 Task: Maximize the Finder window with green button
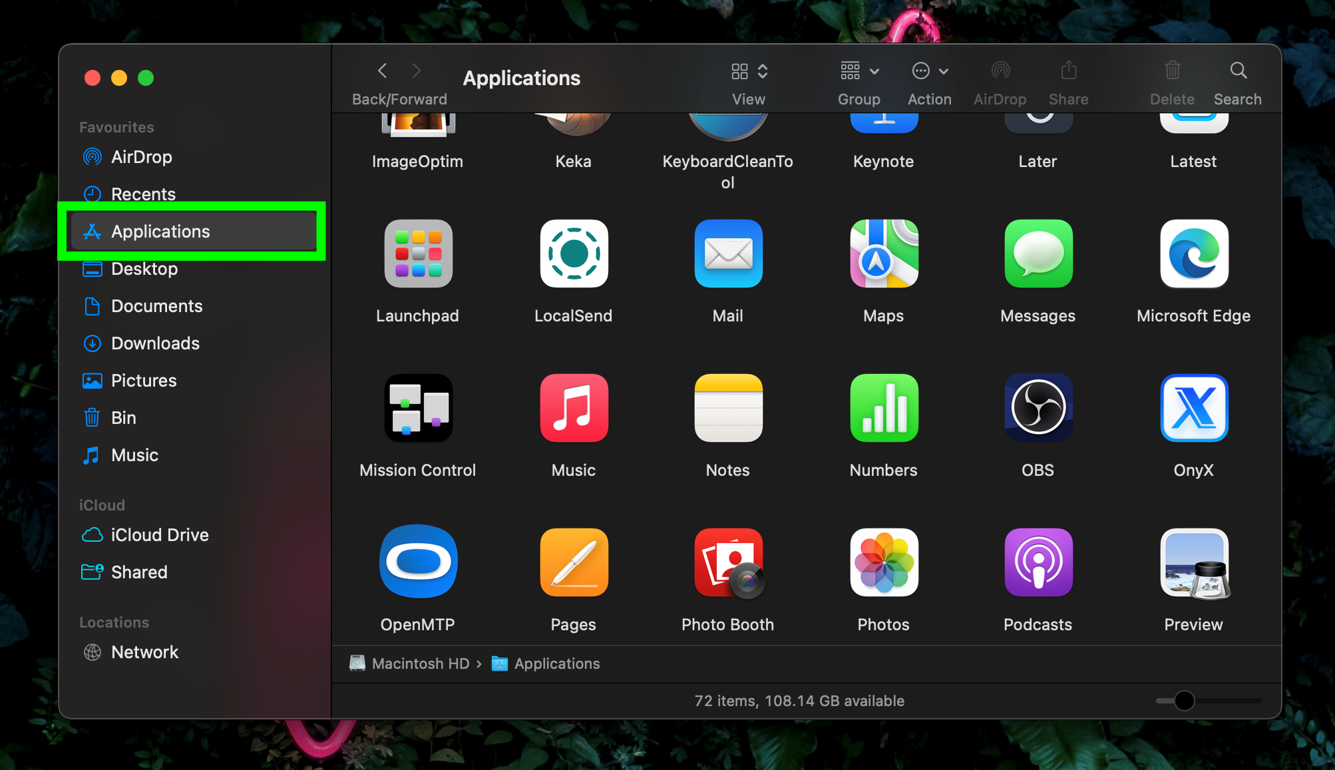pyautogui.click(x=146, y=78)
